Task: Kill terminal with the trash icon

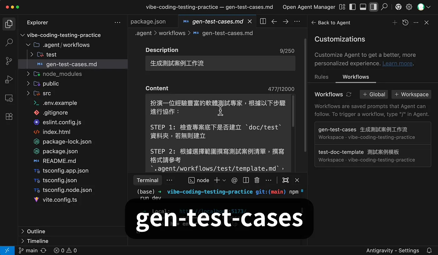Action: tap(257, 180)
